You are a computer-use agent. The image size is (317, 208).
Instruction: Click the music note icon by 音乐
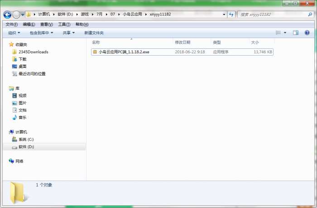tap(14, 117)
